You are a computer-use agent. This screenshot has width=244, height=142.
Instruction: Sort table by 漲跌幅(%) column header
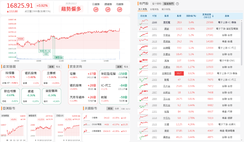[191, 16]
